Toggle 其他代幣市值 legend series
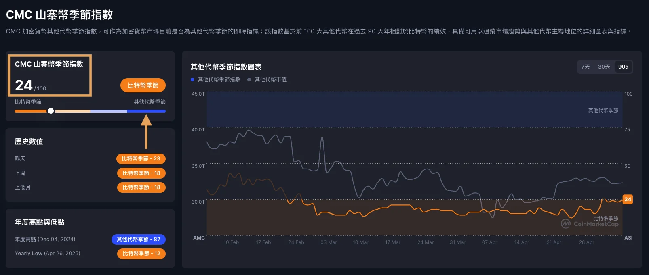Screen dimensions: 649x275 (x=267, y=80)
